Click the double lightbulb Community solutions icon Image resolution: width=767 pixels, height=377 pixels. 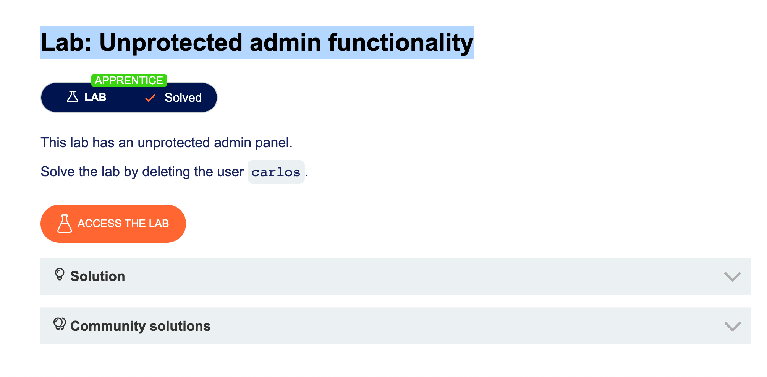point(60,324)
